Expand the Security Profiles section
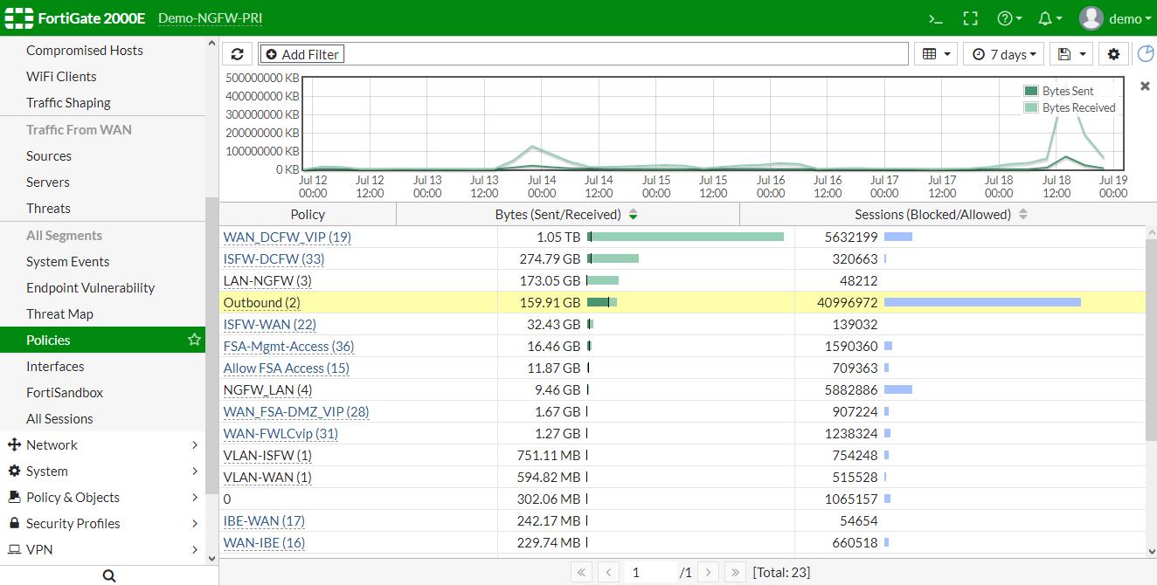Screen dimensions: 1157x585 (x=102, y=523)
